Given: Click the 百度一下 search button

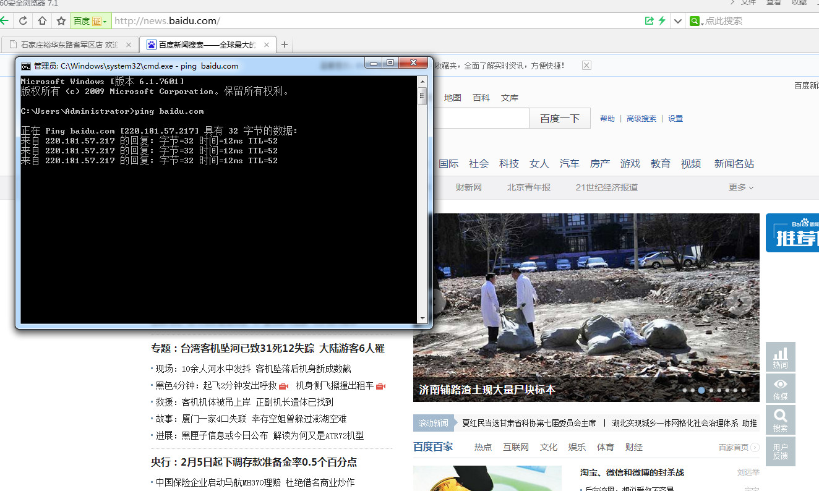Looking at the screenshot, I should click(x=560, y=119).
